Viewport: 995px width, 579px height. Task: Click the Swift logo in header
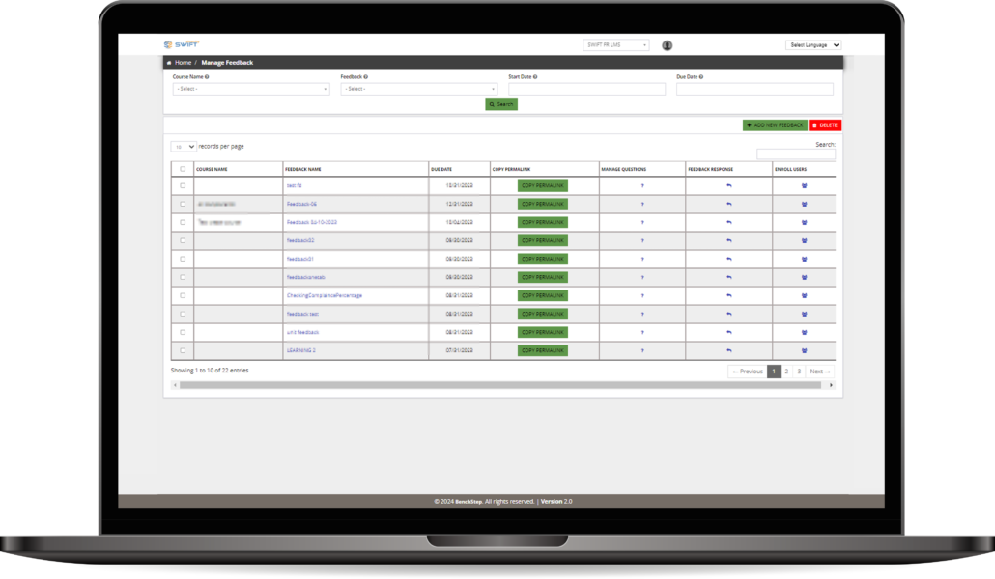(182, 45)
